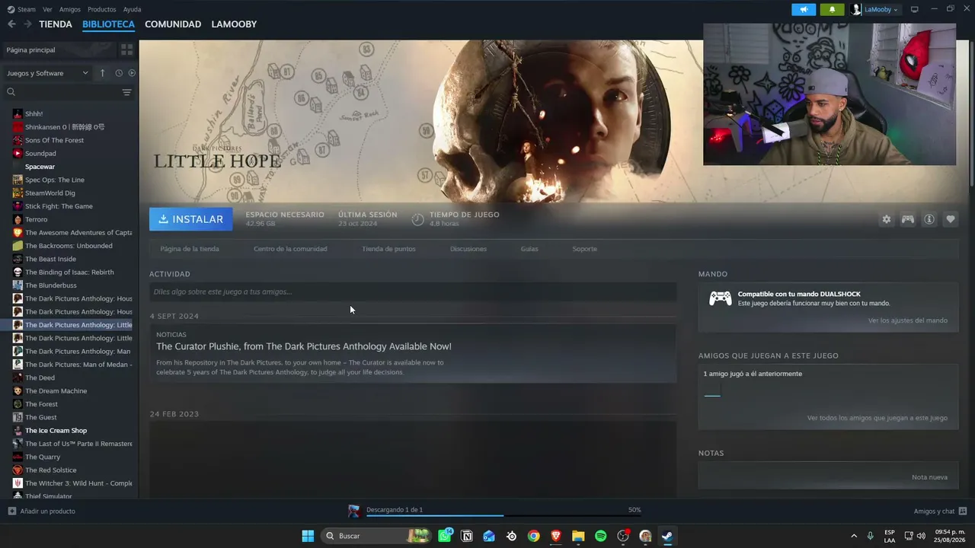Open the Página de la tienda link
This screenshot has height=548, width=975.
190,249
